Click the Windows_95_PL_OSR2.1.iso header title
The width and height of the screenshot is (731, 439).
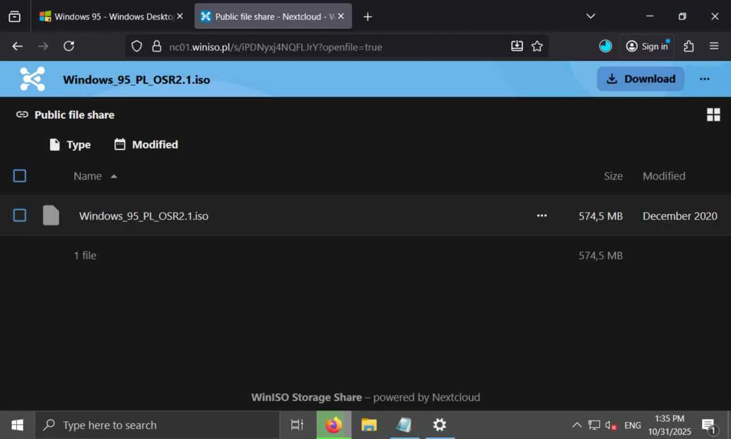point(136,79)
